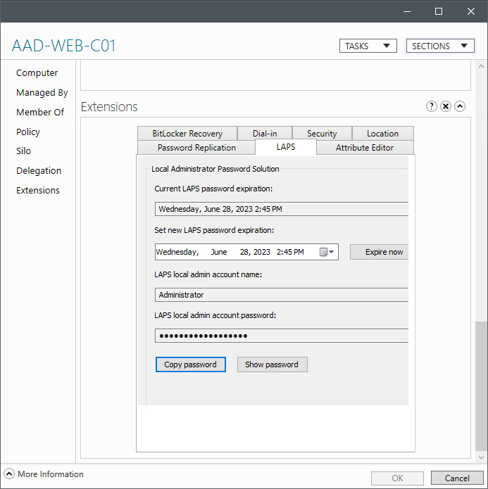The image size is (488, 489).
Task: Go to the Member Of section
Action: [x=40, y=112]
